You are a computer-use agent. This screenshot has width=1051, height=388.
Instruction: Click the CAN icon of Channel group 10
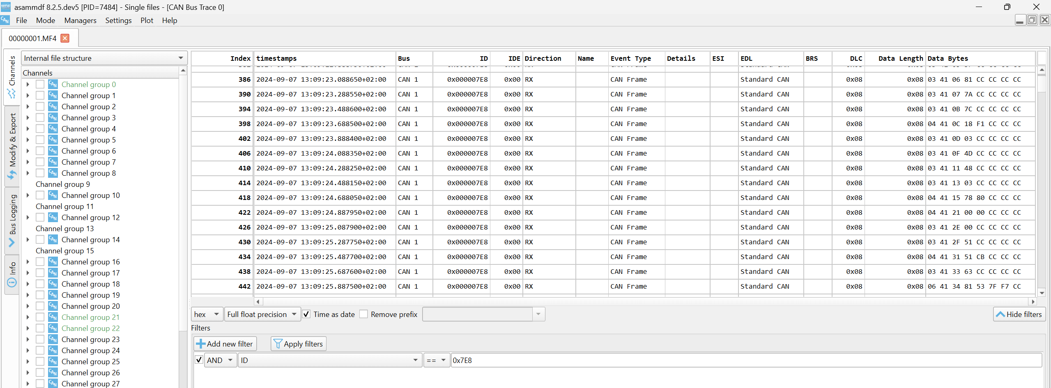click(x=53, y=195)
